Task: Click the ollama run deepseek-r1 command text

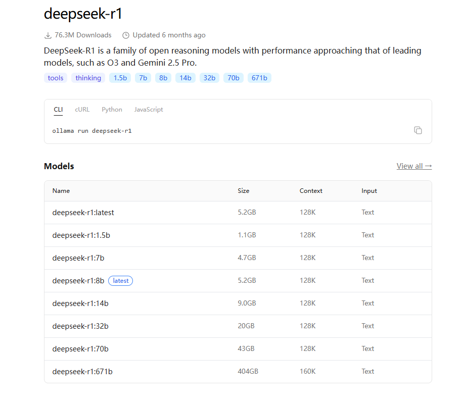Action: pos(92,131)
